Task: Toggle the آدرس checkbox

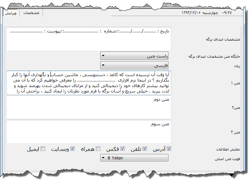Action: tap(169, 148)
